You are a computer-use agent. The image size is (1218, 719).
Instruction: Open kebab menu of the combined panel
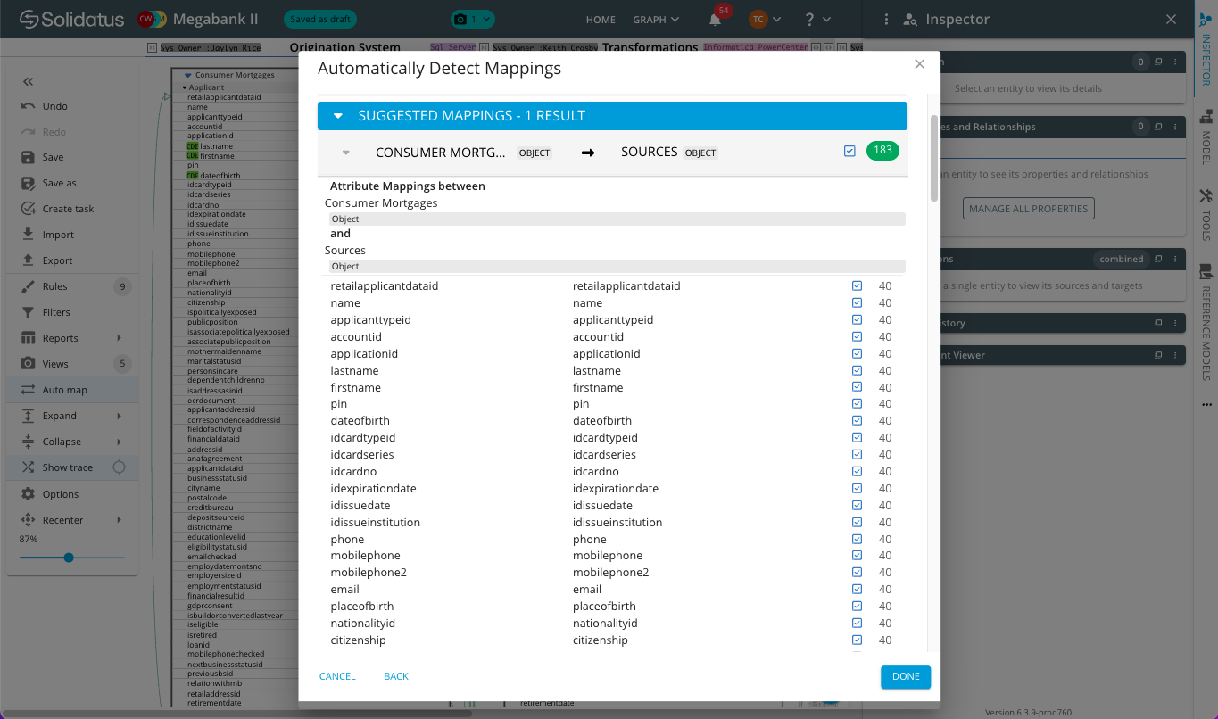coord(1174,259)
